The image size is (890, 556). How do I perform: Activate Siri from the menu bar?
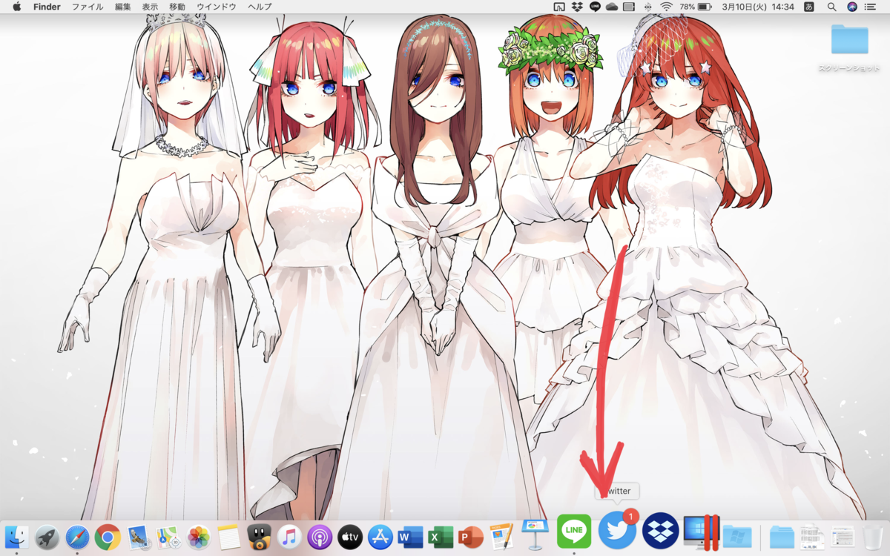(852, 7)
